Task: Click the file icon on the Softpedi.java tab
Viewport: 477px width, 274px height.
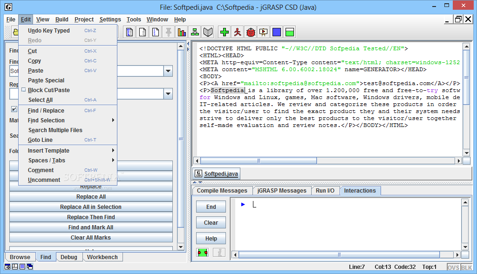Action: pyautogui.click(x=198, y=174)
